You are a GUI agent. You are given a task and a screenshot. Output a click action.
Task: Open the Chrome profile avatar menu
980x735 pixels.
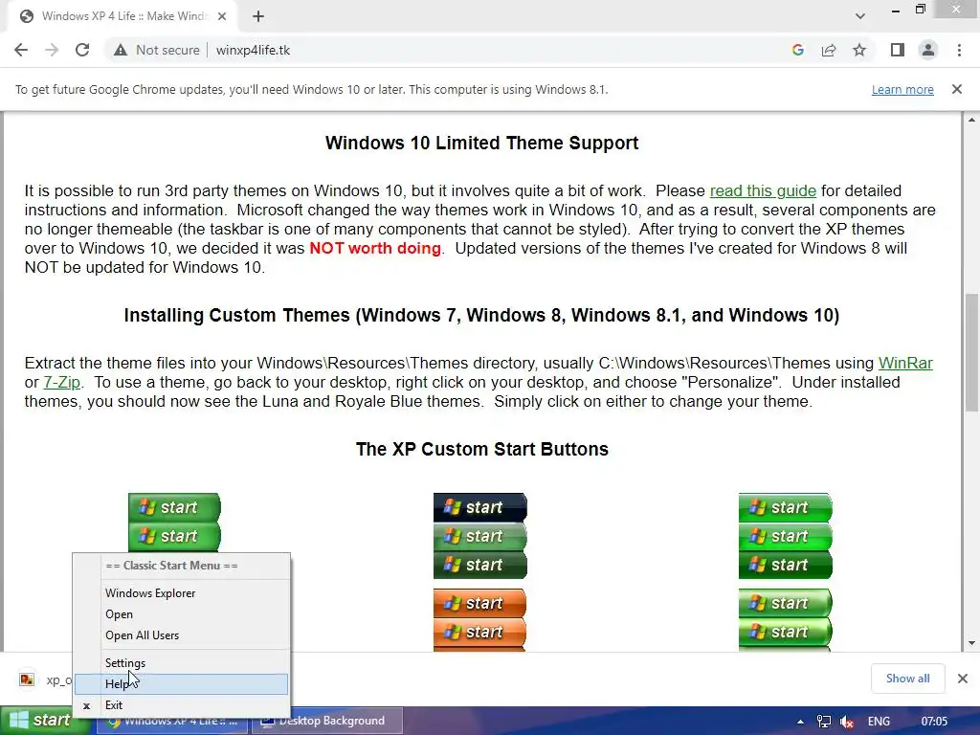[928, 50]
